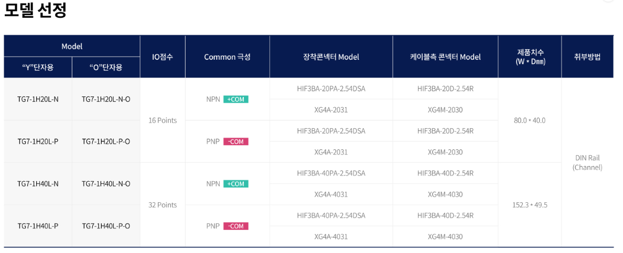
Task: Click the Common 극성 column header
Action: [x=227, y=57]
